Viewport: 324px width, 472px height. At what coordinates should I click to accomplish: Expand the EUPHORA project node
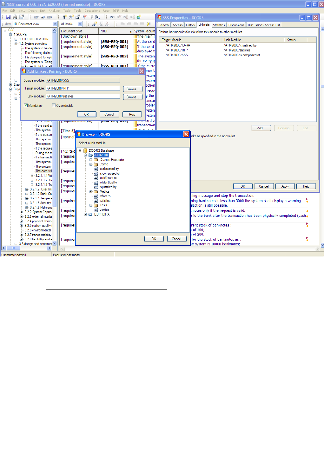[85, 214]
